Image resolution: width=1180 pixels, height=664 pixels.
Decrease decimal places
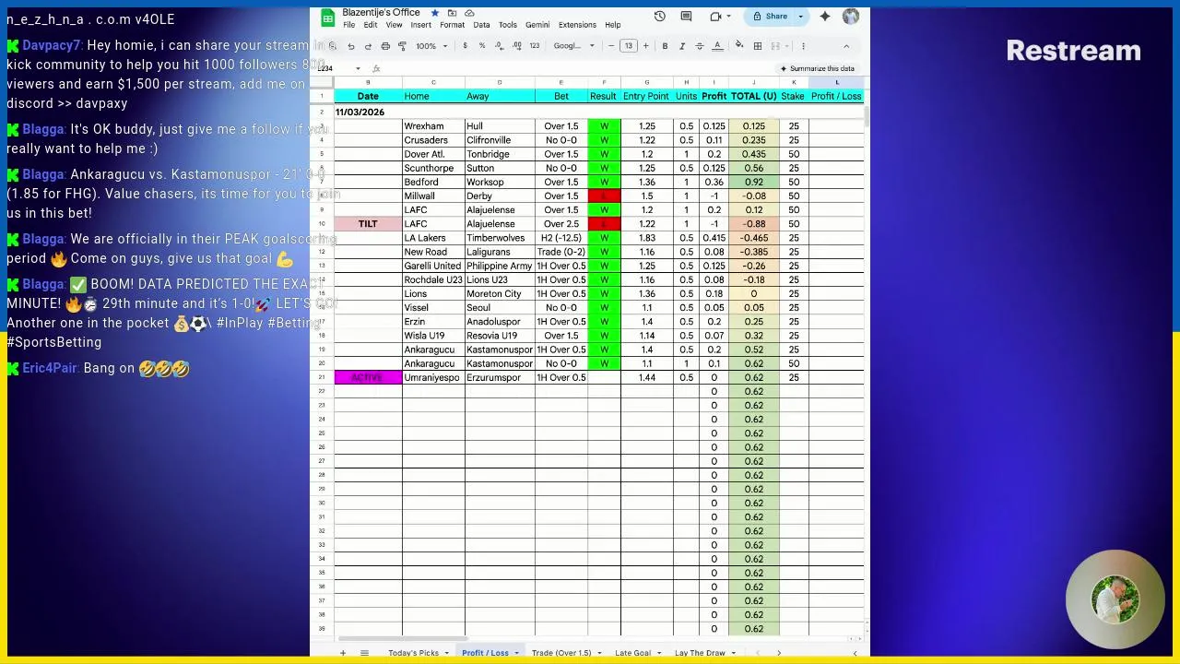499,46
